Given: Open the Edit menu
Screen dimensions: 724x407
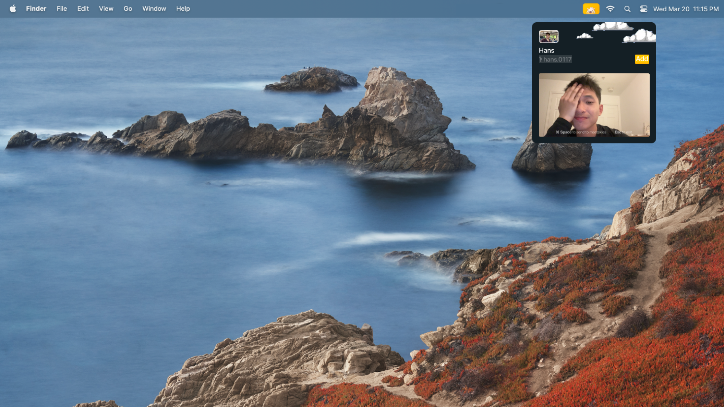Looking at the screenshot, I should coord(83,9).
